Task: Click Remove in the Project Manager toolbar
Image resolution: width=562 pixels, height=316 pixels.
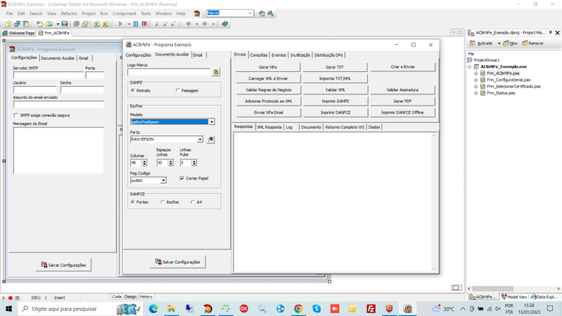Action: coord(533,43)
